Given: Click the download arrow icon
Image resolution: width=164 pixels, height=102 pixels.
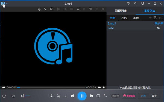Looking at the screenshot, I should [x=66, y=96].
